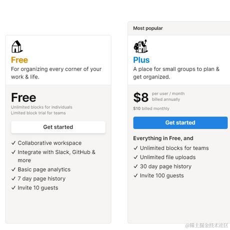Click checkmark beside Basic page analytics
The width and height of the screenshot is (230, 230).
click(x=13, y=169)
